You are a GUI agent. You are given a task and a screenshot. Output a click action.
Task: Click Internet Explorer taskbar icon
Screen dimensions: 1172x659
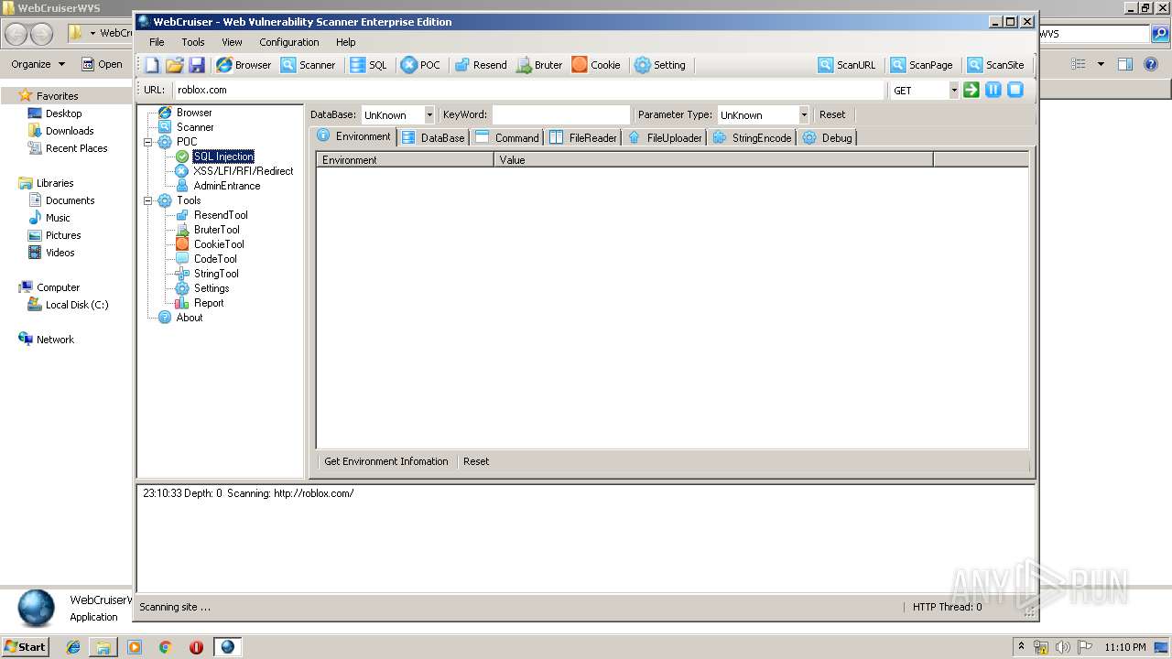pos(73,647)
